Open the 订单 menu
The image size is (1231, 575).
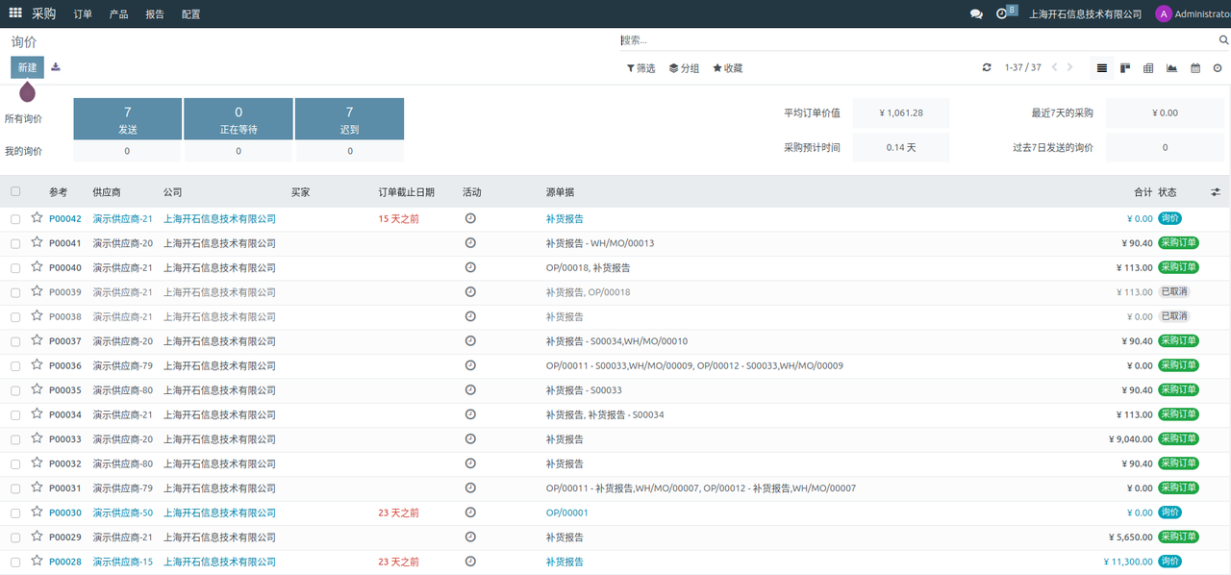(83, 14)
